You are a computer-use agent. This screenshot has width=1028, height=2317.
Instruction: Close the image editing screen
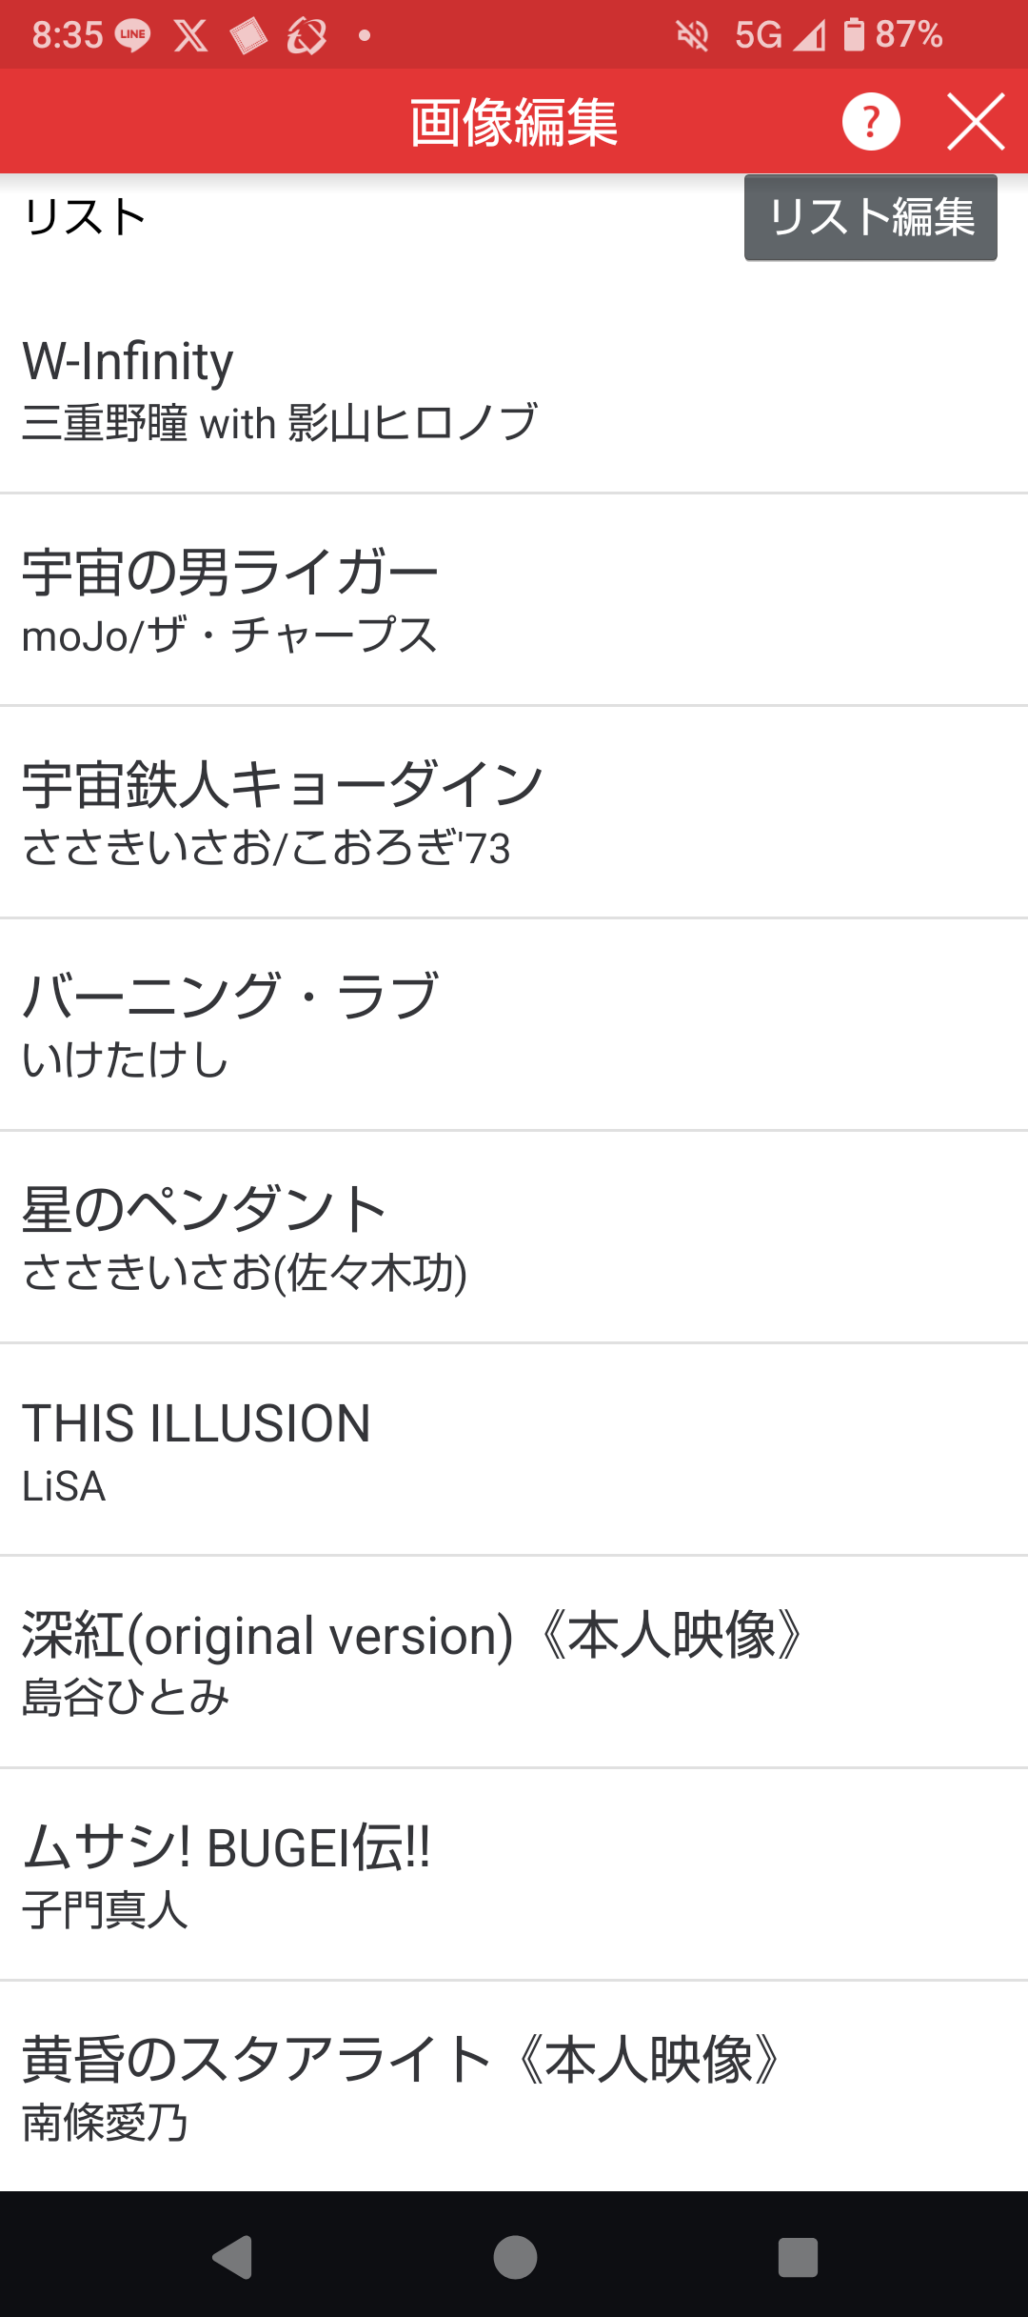tap(976, 122)
